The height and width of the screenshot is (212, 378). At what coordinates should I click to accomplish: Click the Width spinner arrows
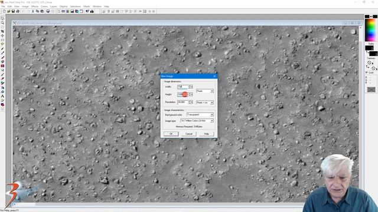[190, 87]
